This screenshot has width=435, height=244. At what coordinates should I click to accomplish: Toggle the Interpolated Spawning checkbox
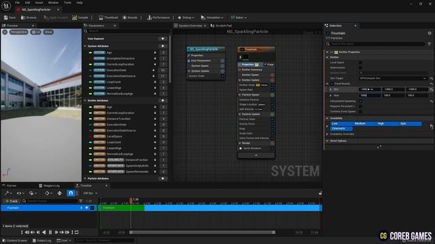coord(360,101)
